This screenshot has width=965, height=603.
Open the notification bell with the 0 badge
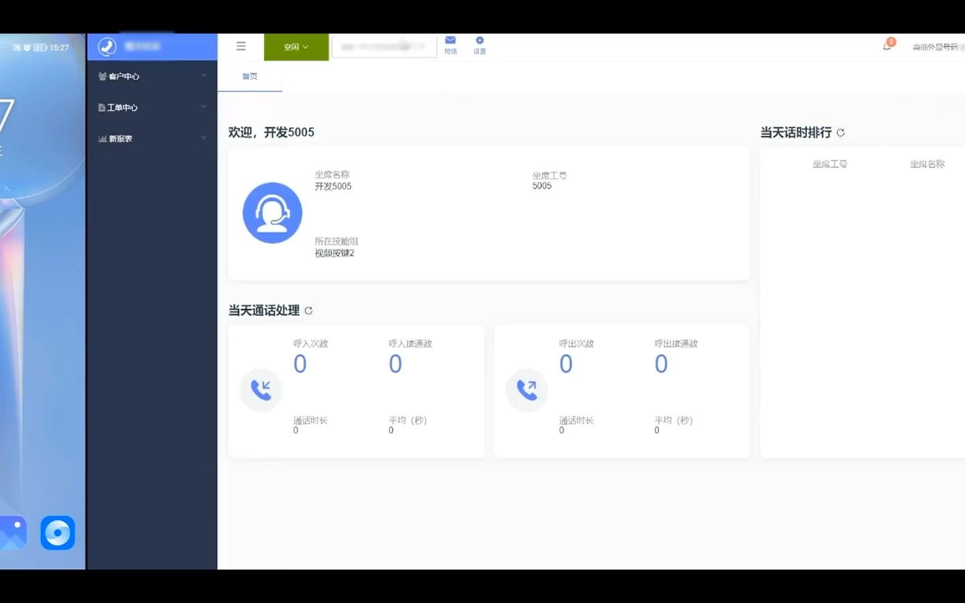tap(888, 45)
